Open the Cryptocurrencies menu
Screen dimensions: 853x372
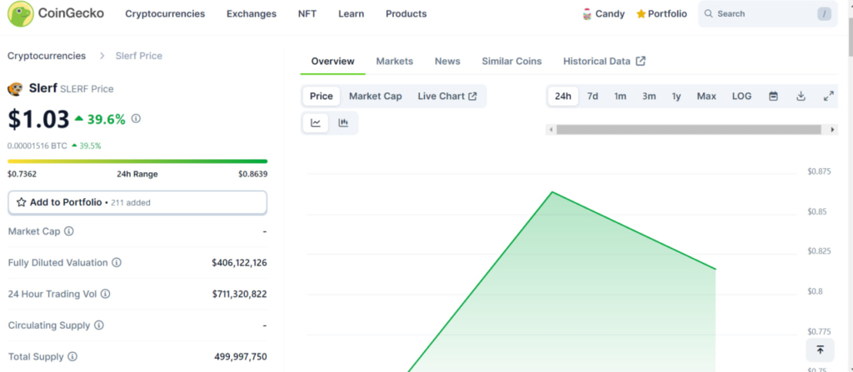click(165, 14)
